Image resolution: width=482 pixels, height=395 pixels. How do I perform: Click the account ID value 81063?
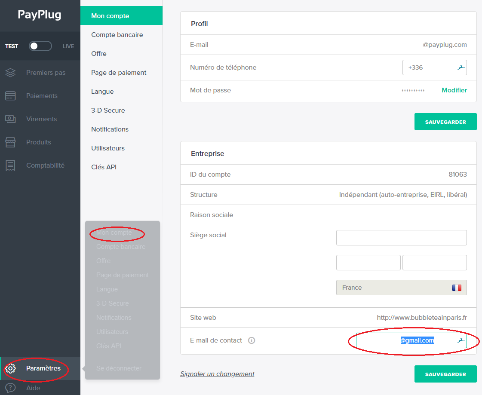pos(458,175)
